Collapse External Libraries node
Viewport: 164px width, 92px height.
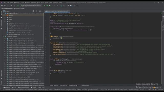[x=3, y=37]
